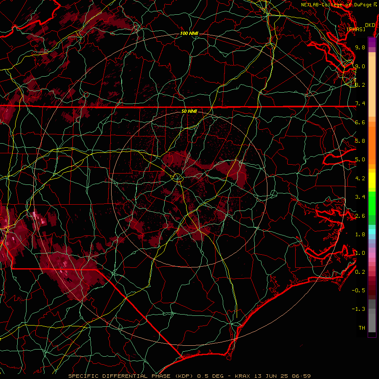Click the KRAX station identifier in the caption
379x379 pixels.
[243, 376]
